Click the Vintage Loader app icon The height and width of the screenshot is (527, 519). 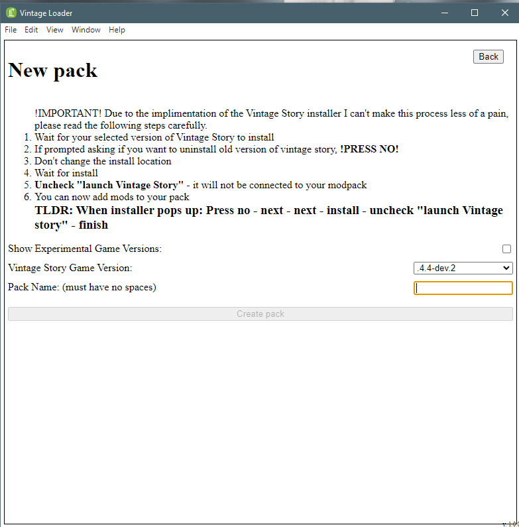click(11, 13)
